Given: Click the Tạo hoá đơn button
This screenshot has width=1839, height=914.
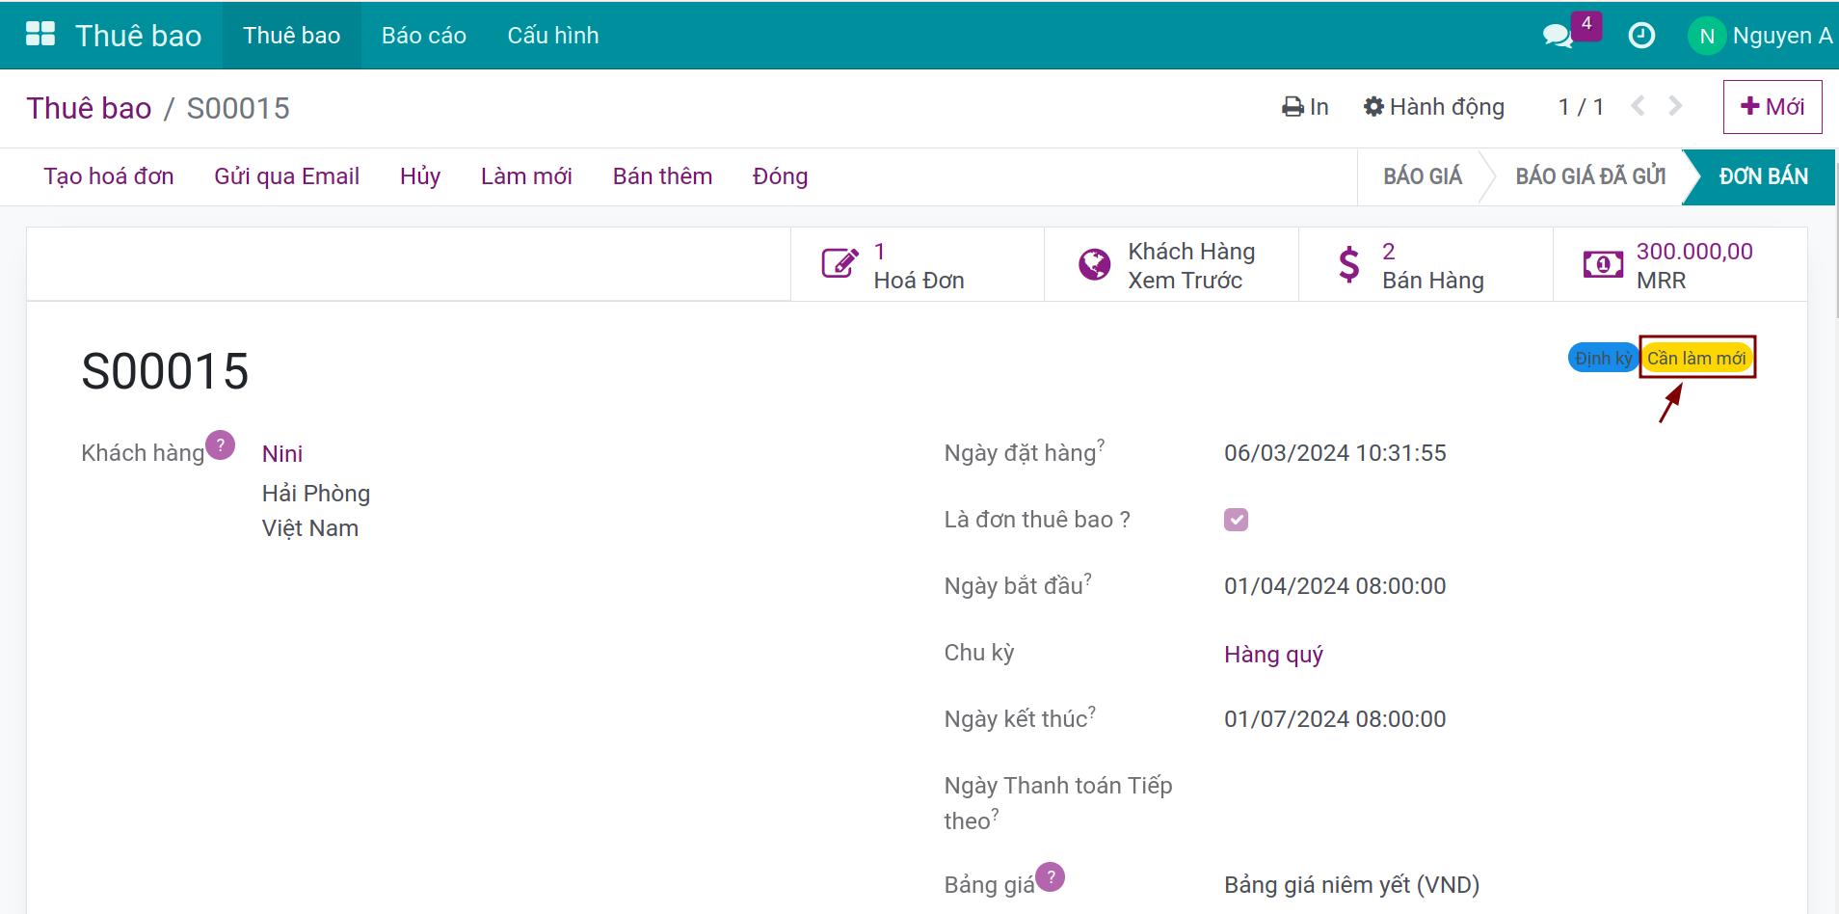Looking at the screenshot, I should [109, 176].
